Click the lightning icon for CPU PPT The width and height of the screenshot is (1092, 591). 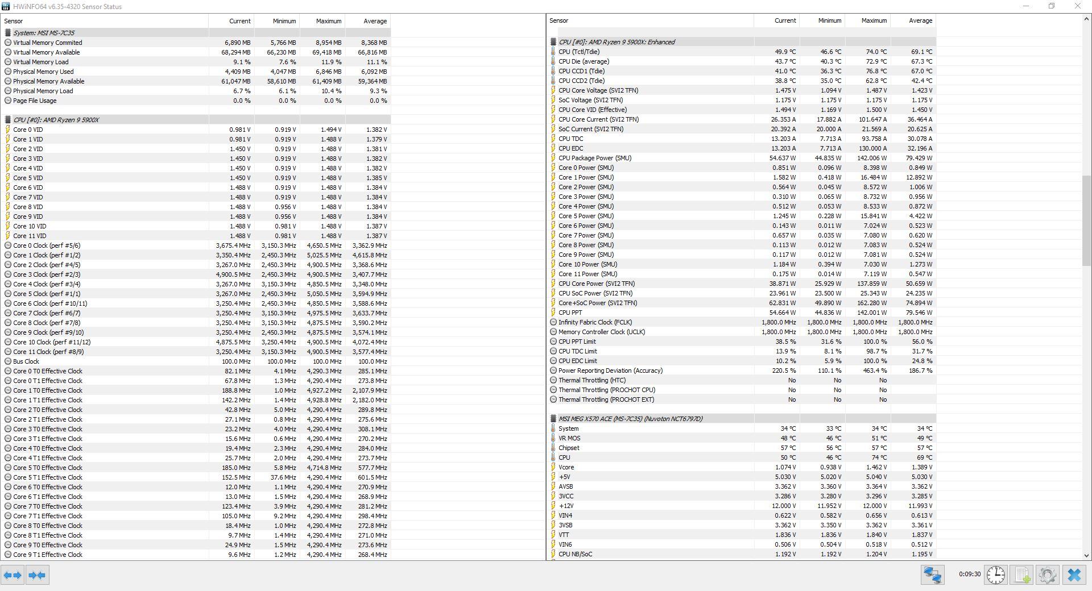553,313
